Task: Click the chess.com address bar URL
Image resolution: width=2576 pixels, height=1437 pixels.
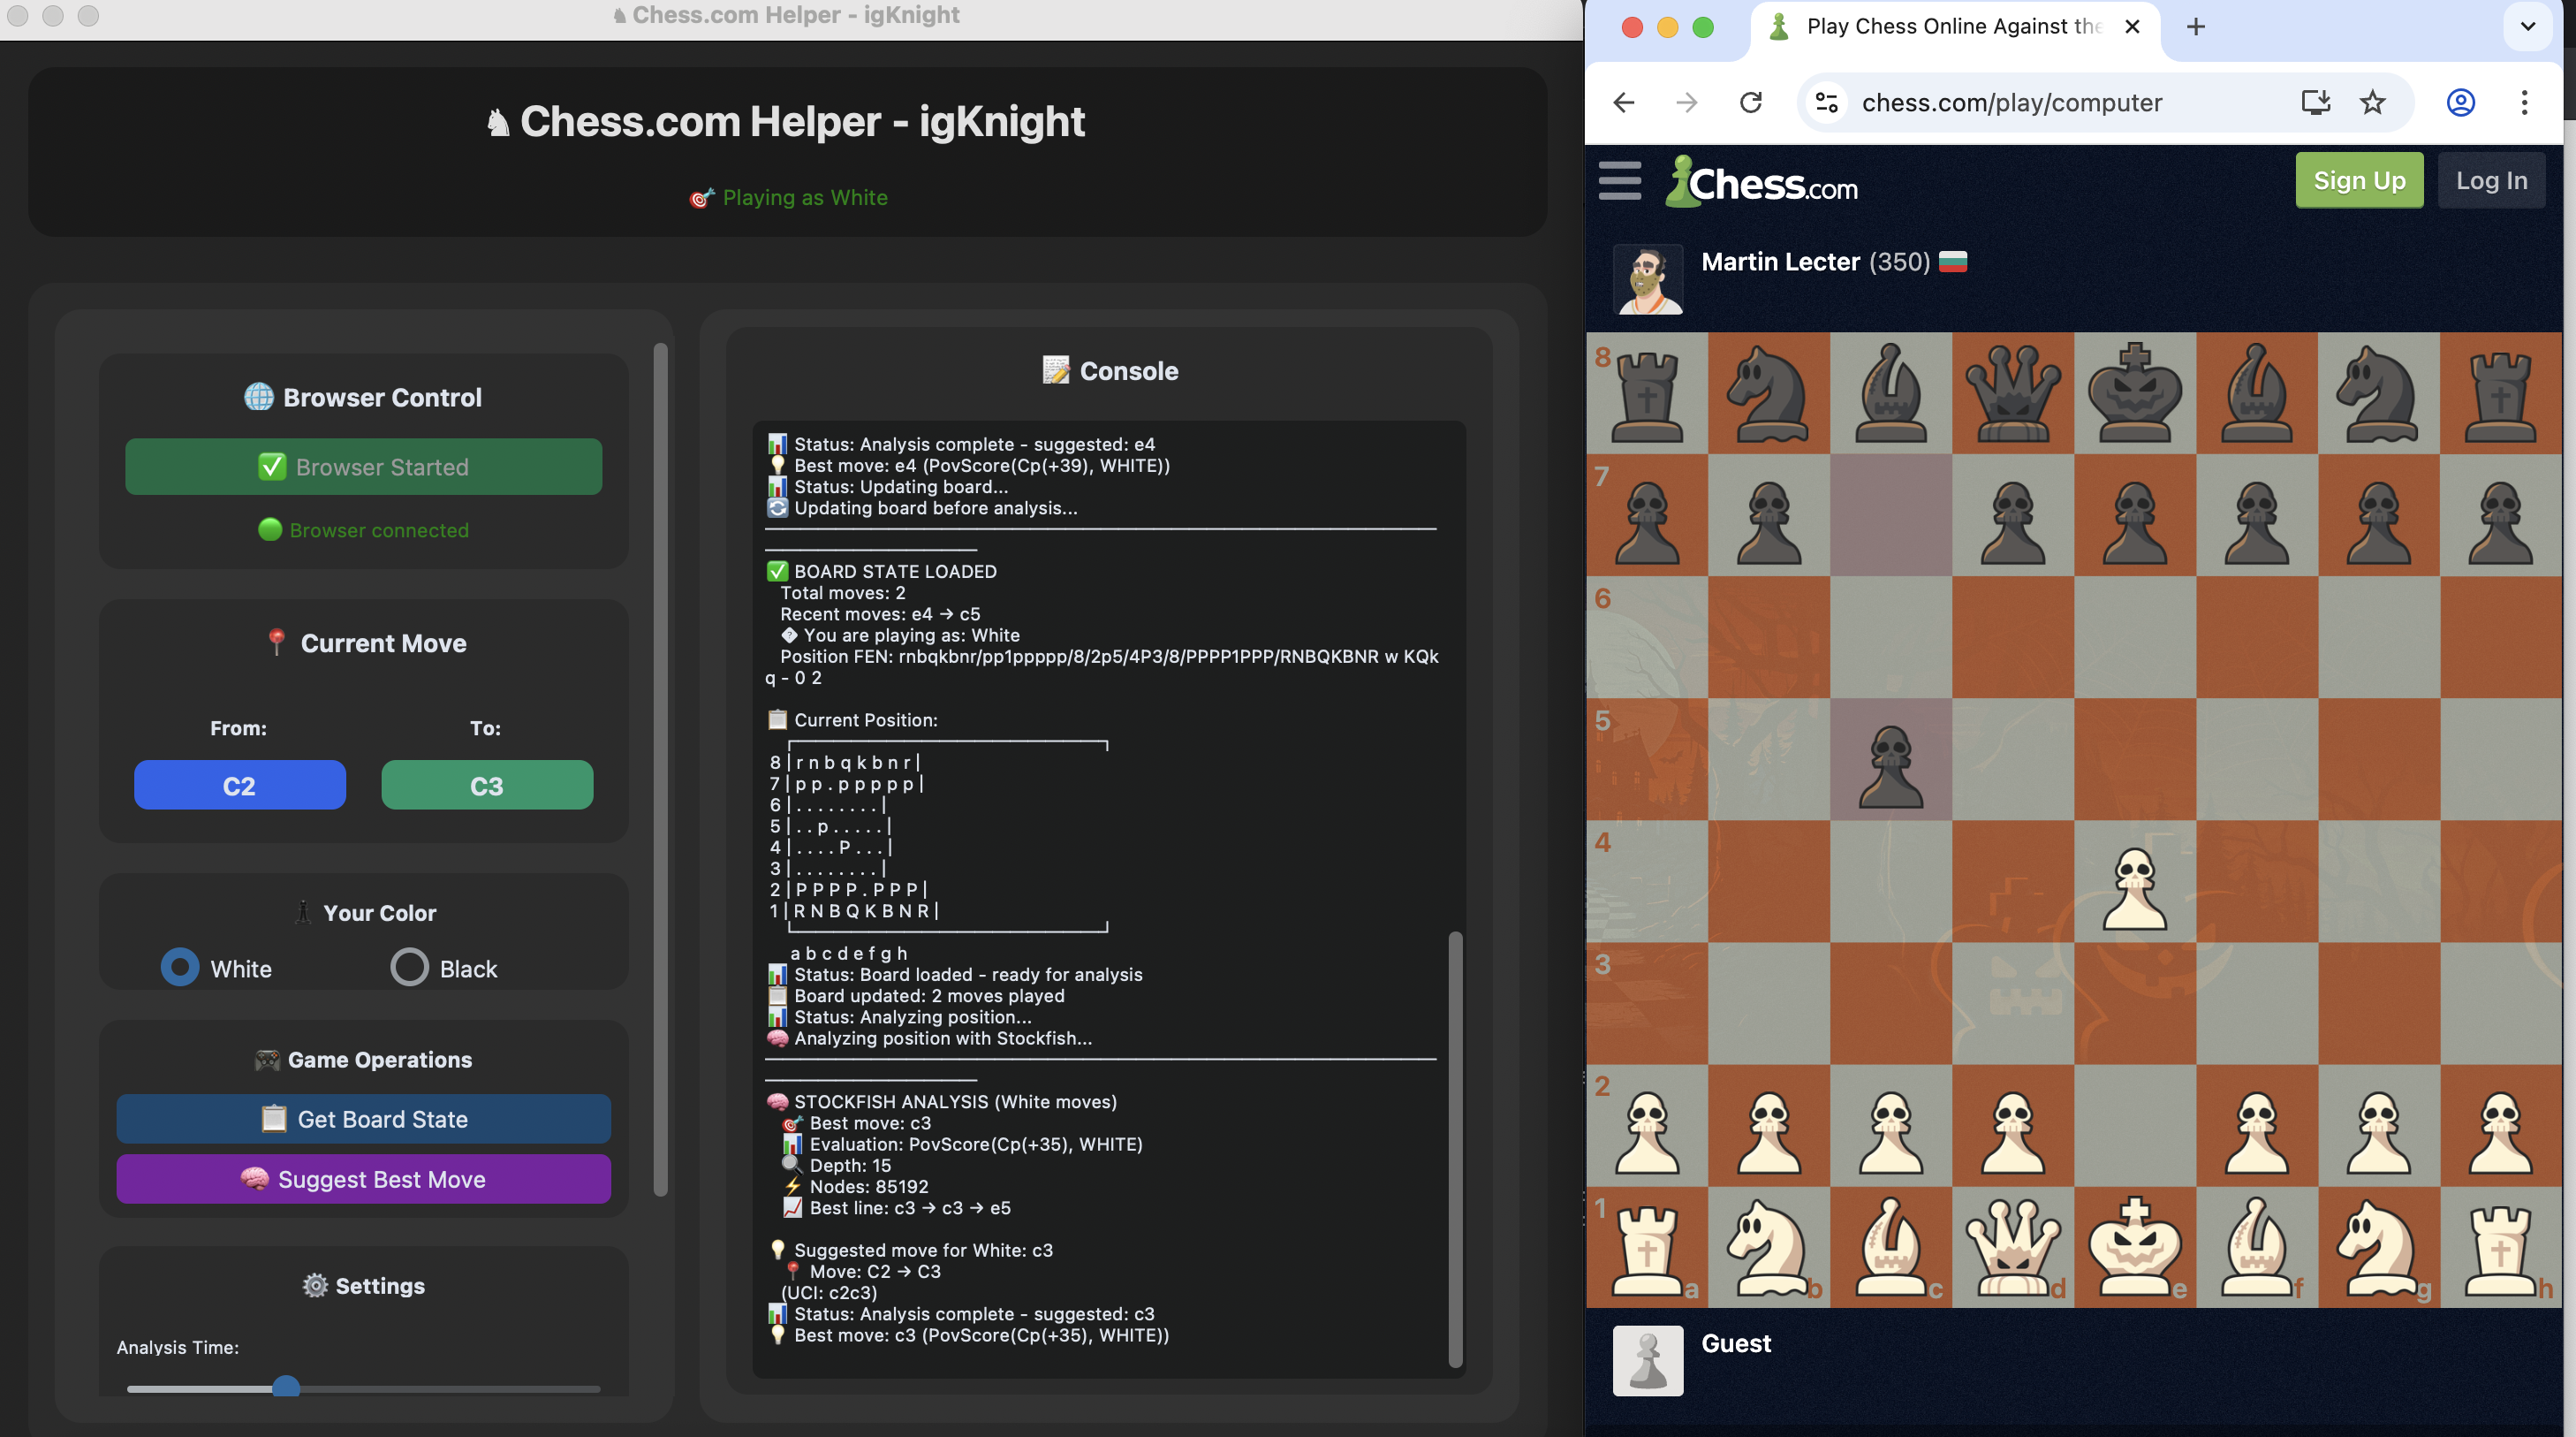Action: point(2011,102)
